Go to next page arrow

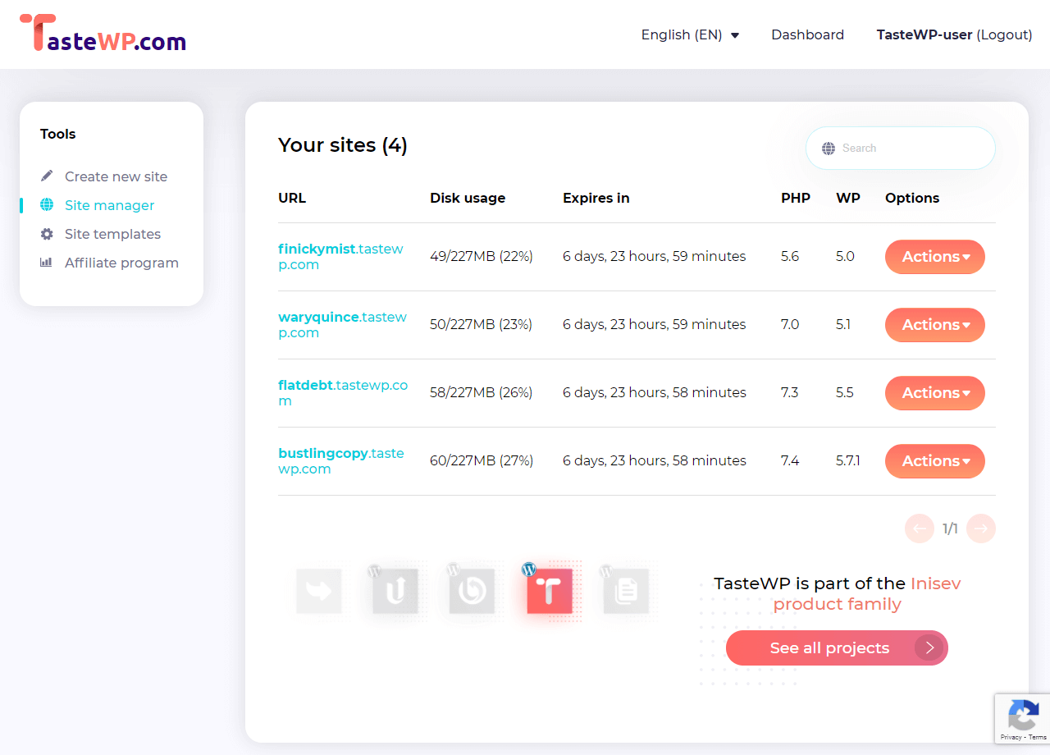coord(981,528)
